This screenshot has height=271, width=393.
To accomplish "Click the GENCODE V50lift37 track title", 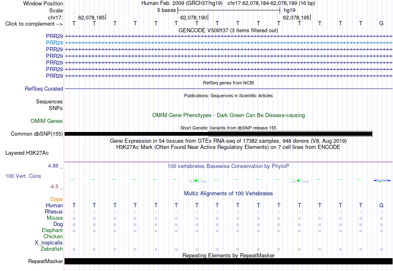I will [228, 30].
